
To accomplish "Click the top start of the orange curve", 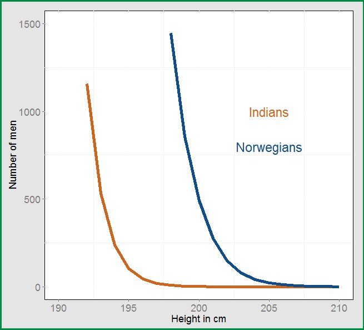I will 87,85.
